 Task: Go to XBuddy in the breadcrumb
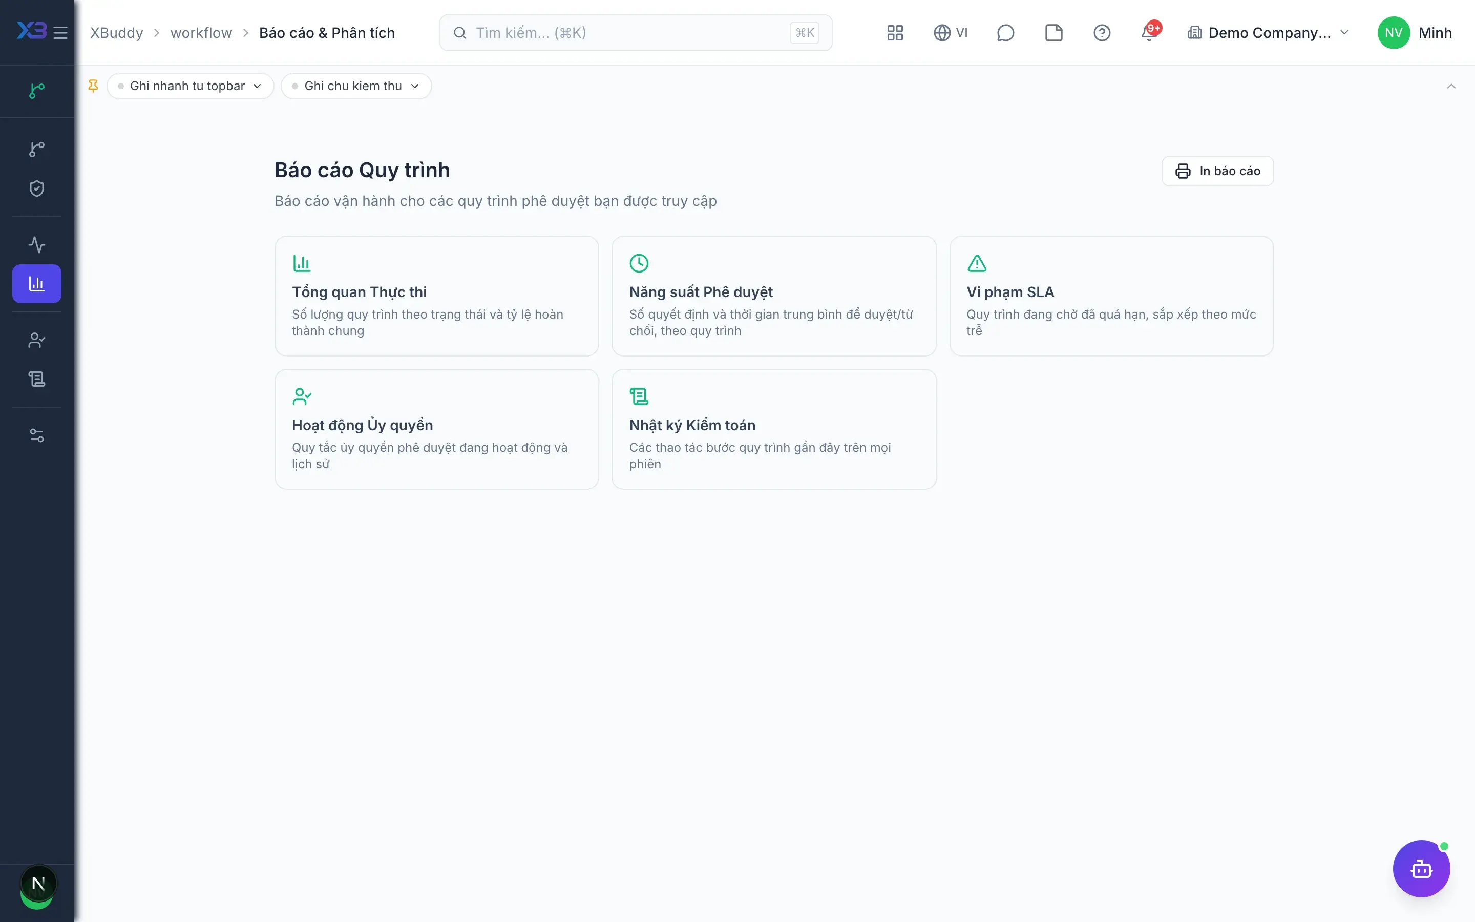(x=116, y=33)
